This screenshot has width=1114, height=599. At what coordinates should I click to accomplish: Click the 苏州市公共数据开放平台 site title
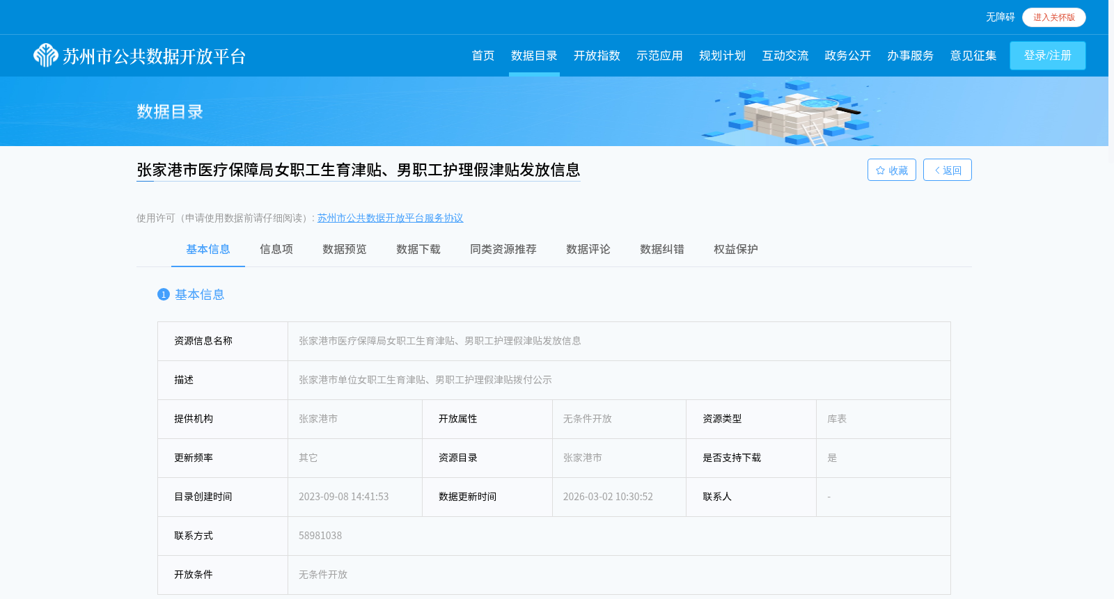[x=155, y=56]
